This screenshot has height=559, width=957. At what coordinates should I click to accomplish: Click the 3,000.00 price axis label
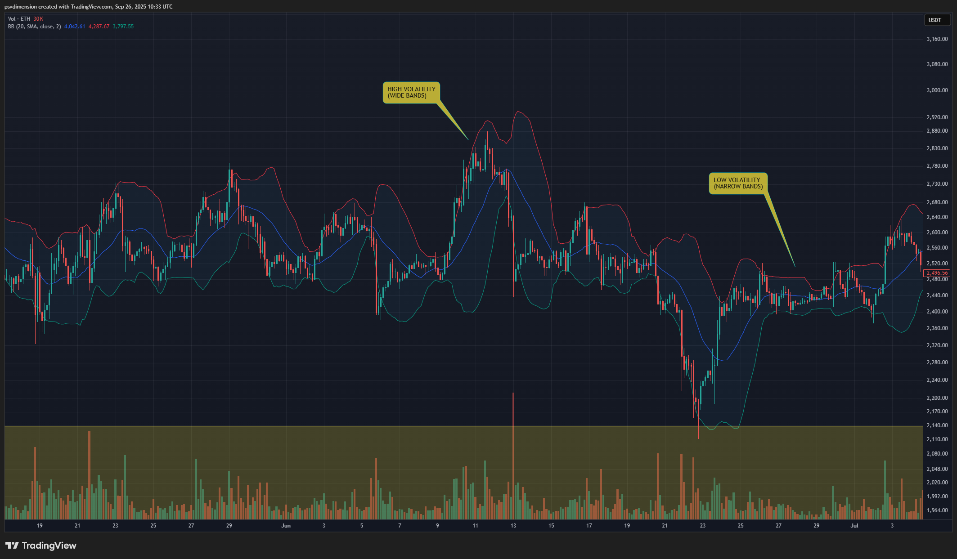[x=937, y=90]
